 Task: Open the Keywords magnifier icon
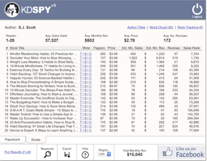coord(47,154)
